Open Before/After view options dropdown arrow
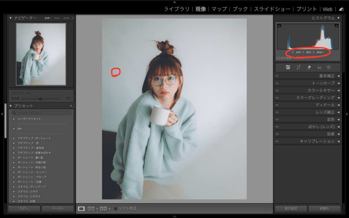This screenshot has width=349, height=218. pos(109,209)
